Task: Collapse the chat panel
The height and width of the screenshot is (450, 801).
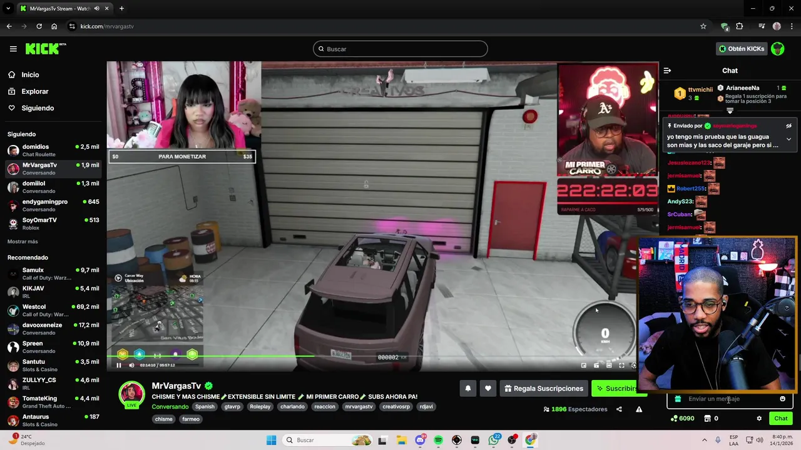Action: (x=667, y=71)
